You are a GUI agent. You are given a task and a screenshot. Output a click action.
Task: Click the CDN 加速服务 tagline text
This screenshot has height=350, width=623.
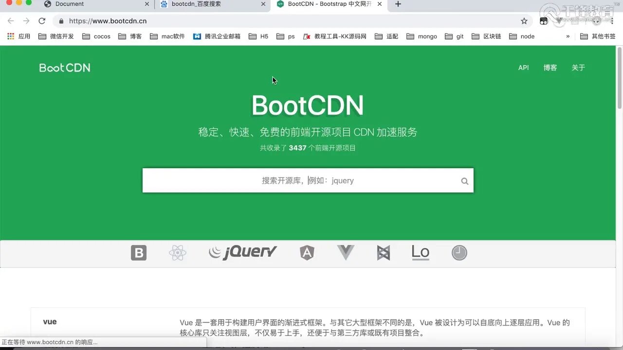point(385,132)
